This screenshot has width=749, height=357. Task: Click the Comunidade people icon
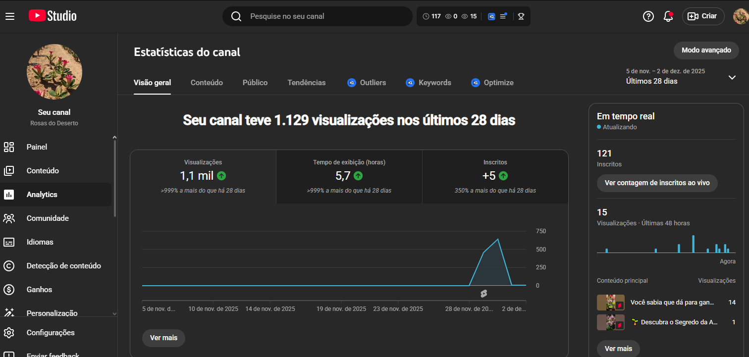pos(9,218)
